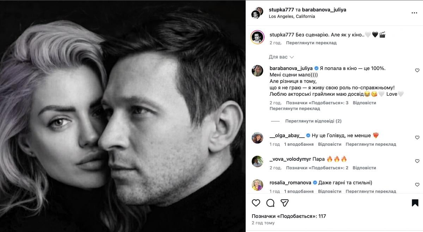View likes count 'Подобається: 117'
This screenshot has width=423, height=232.
click(x=289, y=216)
